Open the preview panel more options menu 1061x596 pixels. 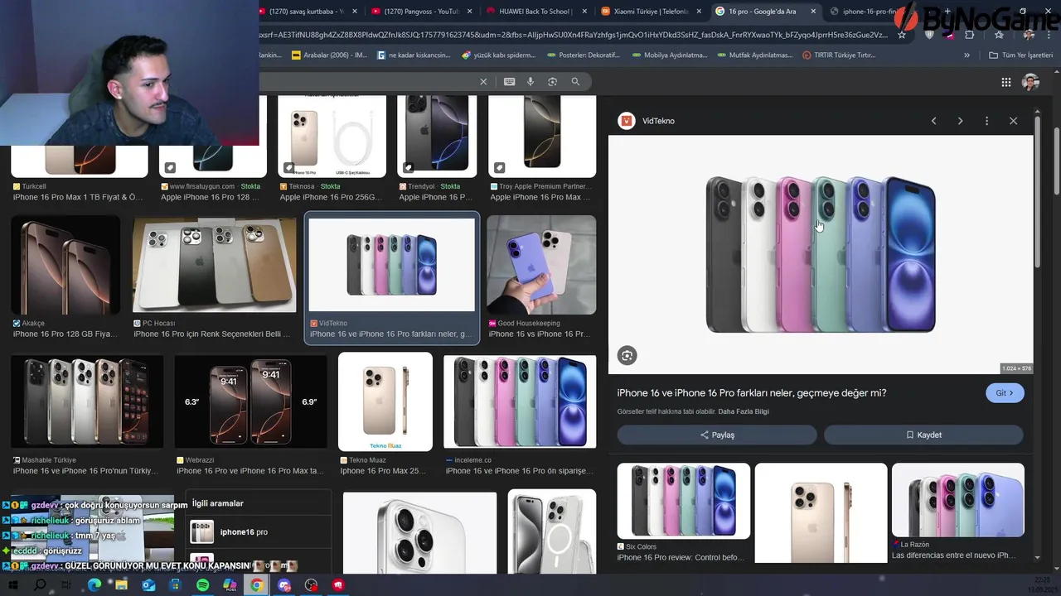point(986,121)
